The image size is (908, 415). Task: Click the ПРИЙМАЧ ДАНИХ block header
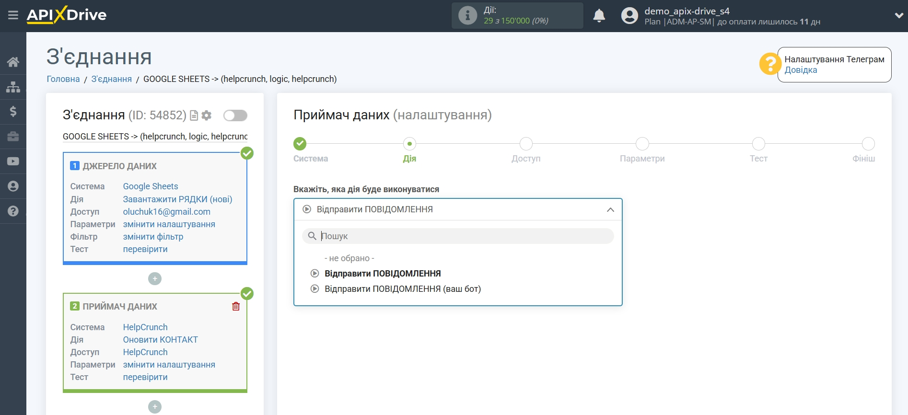119,307
